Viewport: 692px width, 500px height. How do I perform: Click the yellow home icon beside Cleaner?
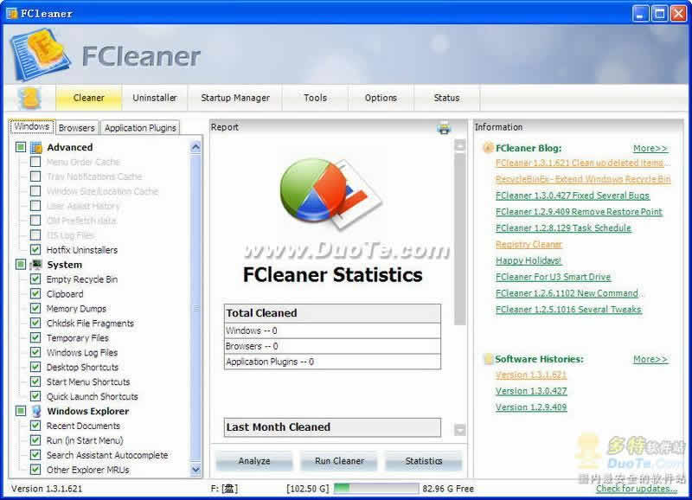click(x=29, y=98)
